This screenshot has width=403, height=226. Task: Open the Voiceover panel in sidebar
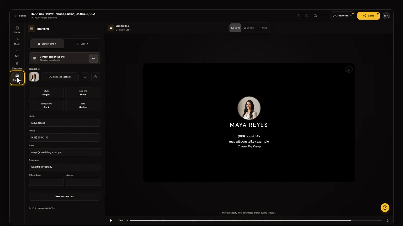click(x=17, y=66)
